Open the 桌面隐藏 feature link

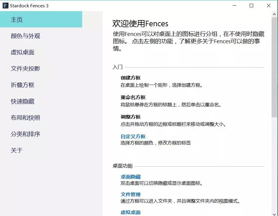[131, 177]
